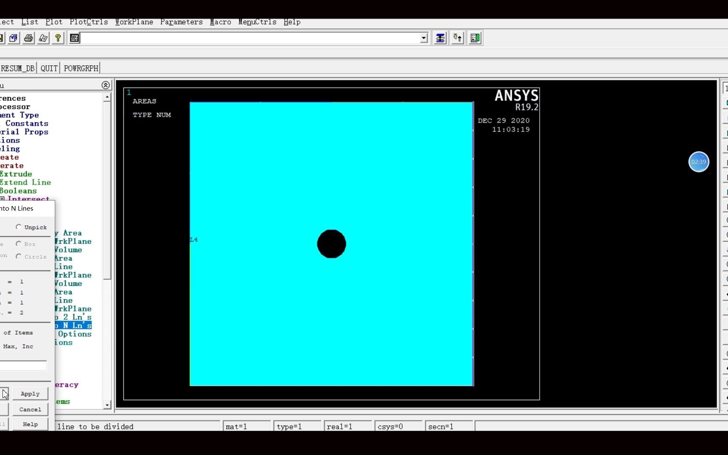Enable the Circle picking mode

point(19,256)
